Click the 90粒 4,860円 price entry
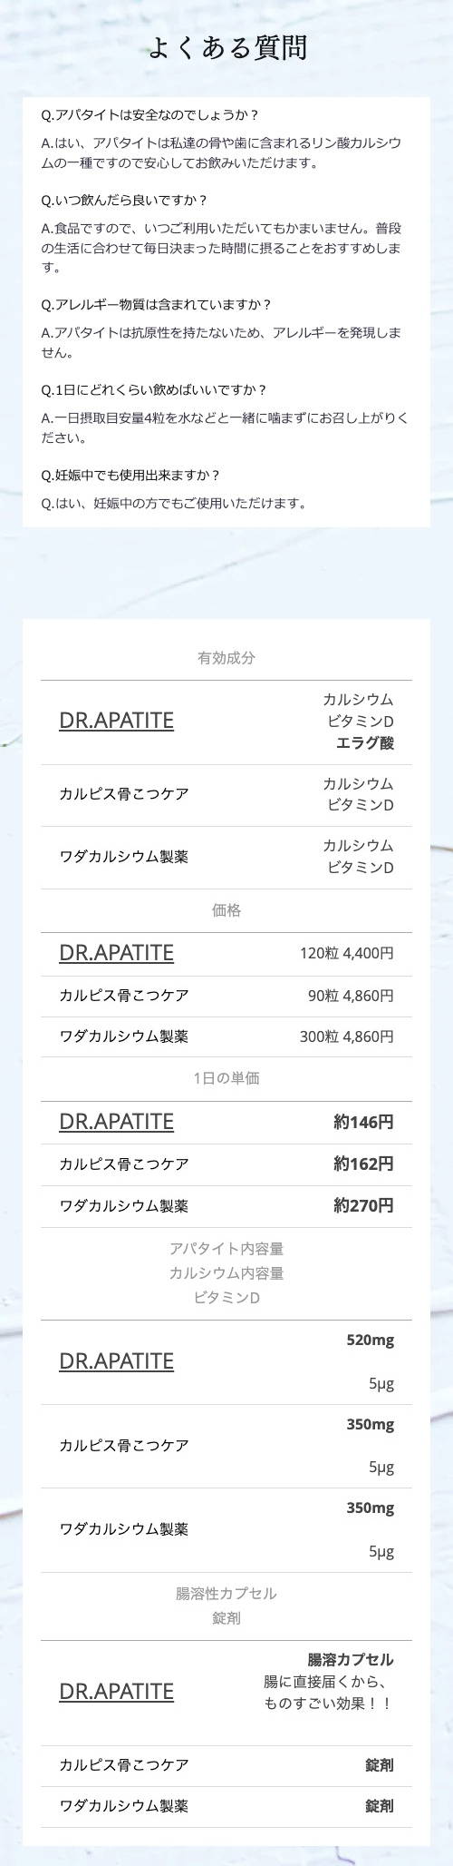Image resolution: width=453 pixels, height=1866 pixels. pyautogui.click(x=351, y=996)
